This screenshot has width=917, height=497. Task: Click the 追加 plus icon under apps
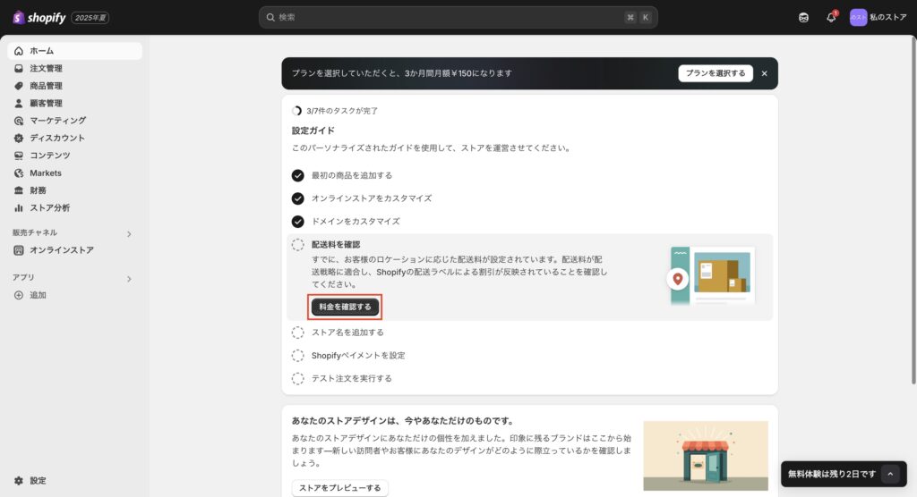coord(20,295)
